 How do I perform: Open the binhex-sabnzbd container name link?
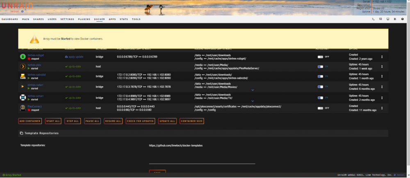coord(37,75)
